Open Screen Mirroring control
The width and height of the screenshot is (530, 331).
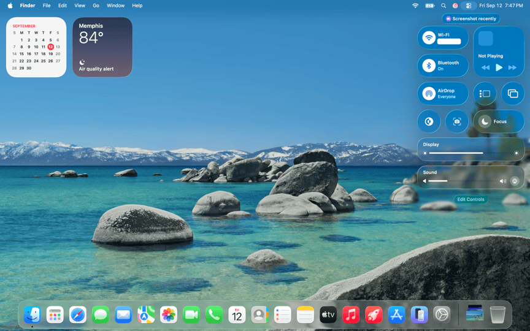tap(513, 94)
